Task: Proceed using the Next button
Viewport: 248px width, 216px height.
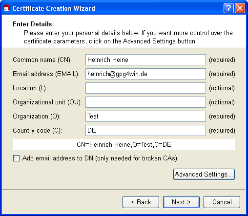Action: pyautogui.click(x=181, y=202)
